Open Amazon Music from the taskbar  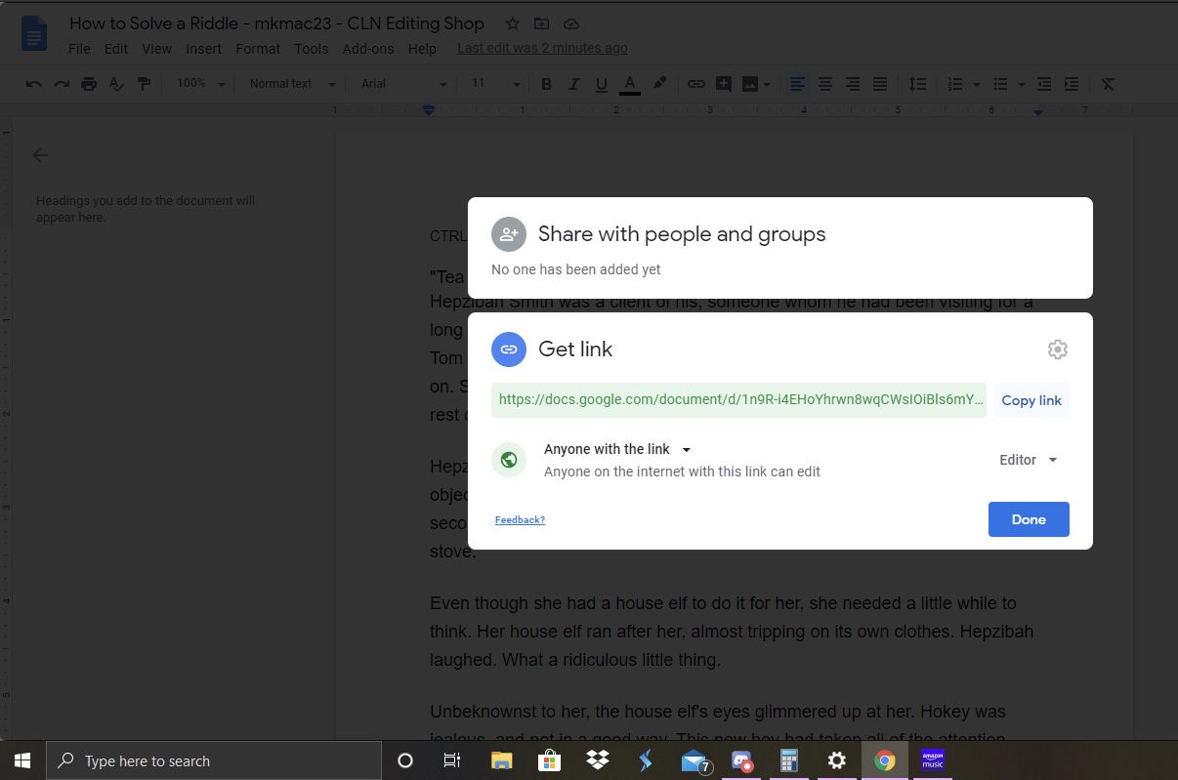(933, 760)
